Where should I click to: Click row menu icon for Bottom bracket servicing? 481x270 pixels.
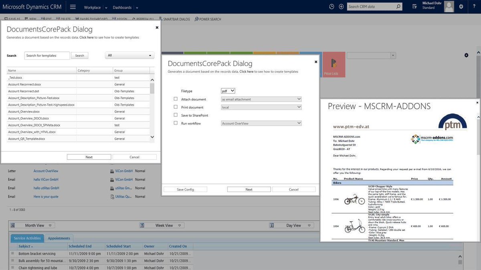[x=12, y=254]
